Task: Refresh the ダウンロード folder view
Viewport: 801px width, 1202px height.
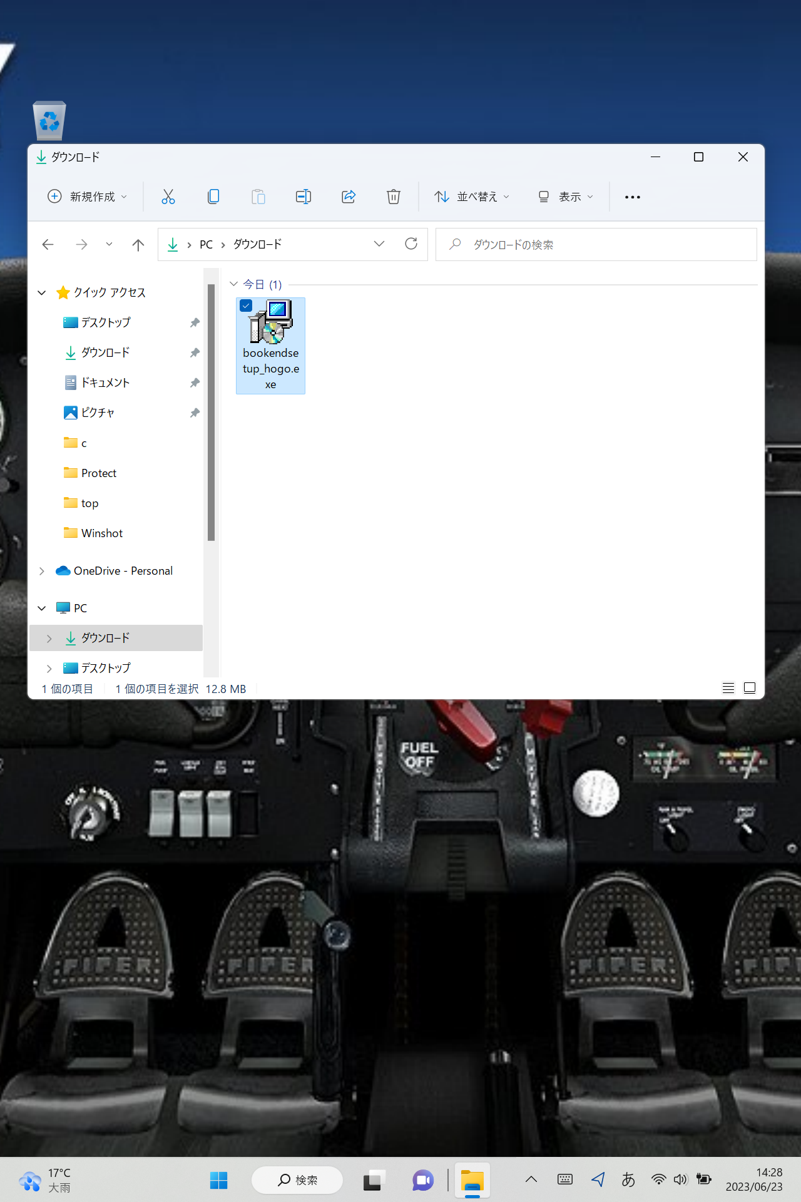Action: point(411,244)
